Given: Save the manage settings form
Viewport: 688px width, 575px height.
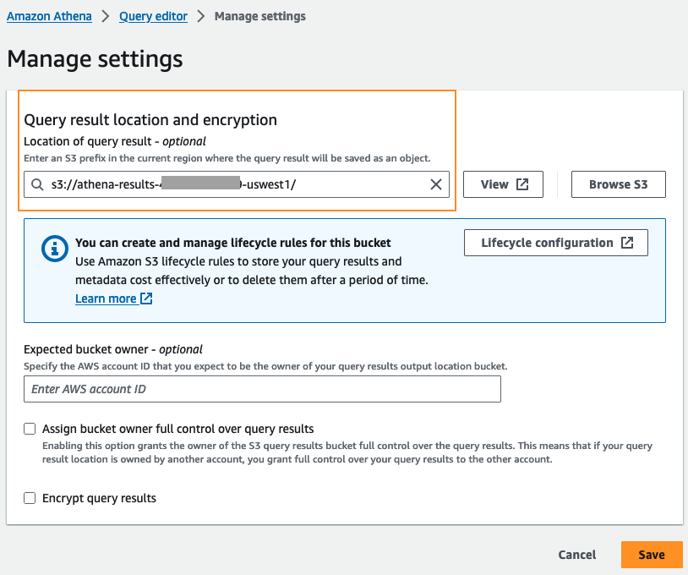Looking at the screenshot, I should pyautogui.click(x=652, y=555).
